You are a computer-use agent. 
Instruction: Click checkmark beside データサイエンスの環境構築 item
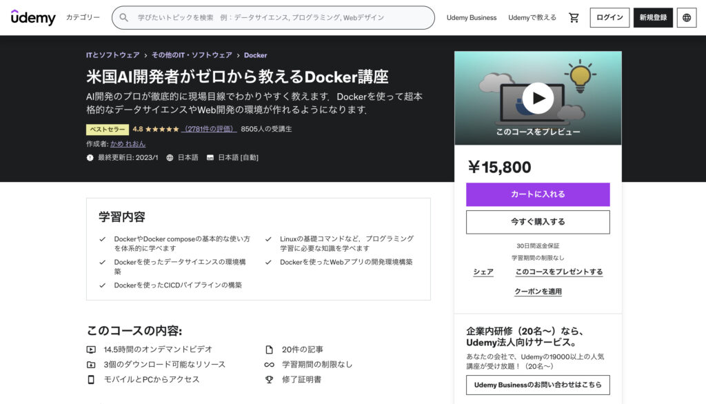[103, 262]
